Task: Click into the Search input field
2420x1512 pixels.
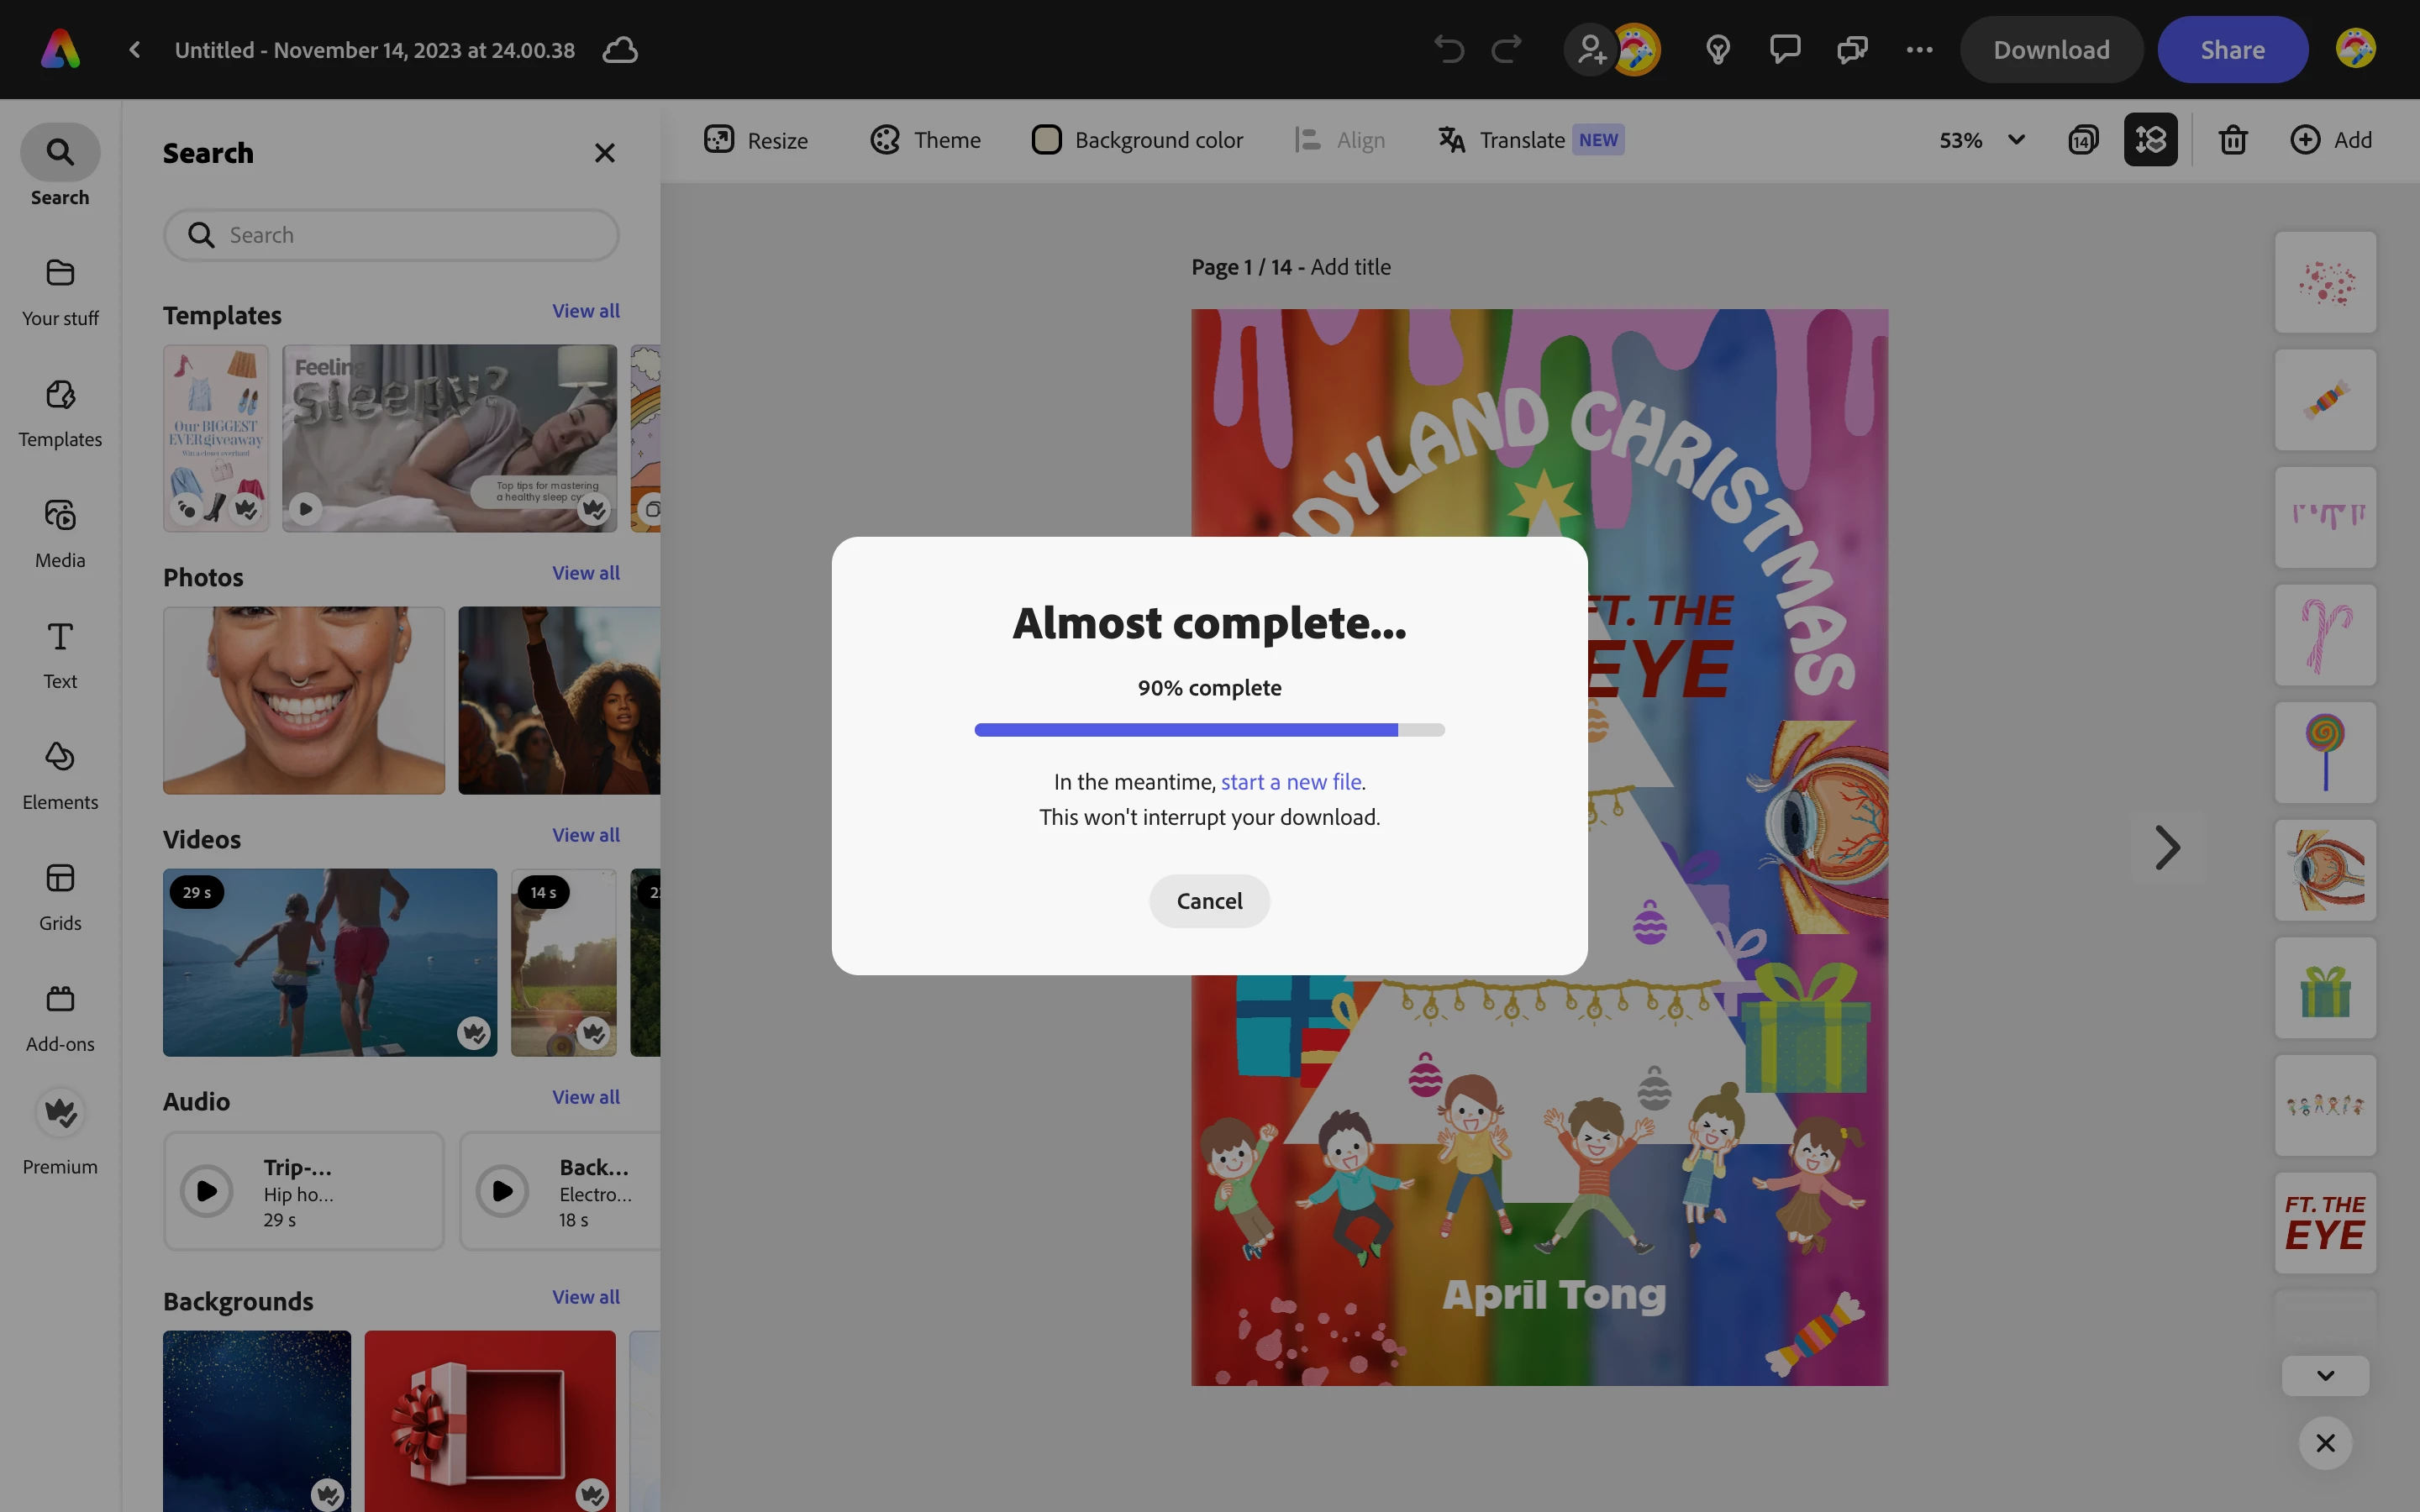Action: click(x=410, y=235)
